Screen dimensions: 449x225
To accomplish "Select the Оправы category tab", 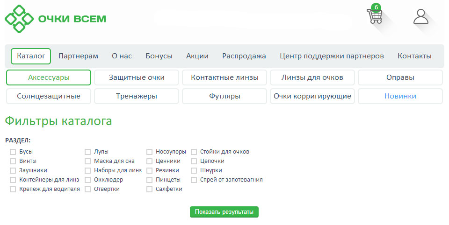I will (x=400, y=77).
